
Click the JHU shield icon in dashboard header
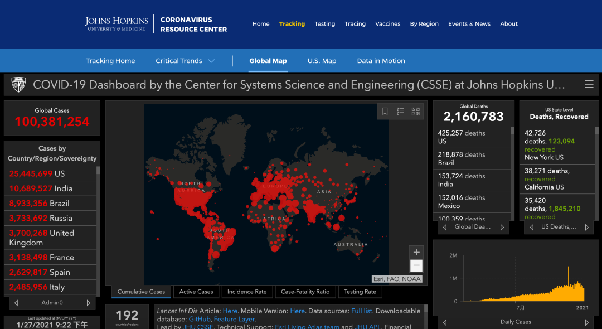(18, 84)
